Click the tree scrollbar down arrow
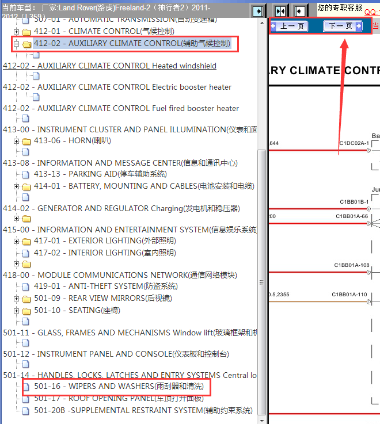 pyautogui.click(x=262, y=421)
